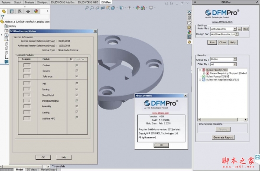Open the www.dfmpro.com link in DFMPro panel
The image size is (260, 171).
pyautogui.click(x=222, y=22)
